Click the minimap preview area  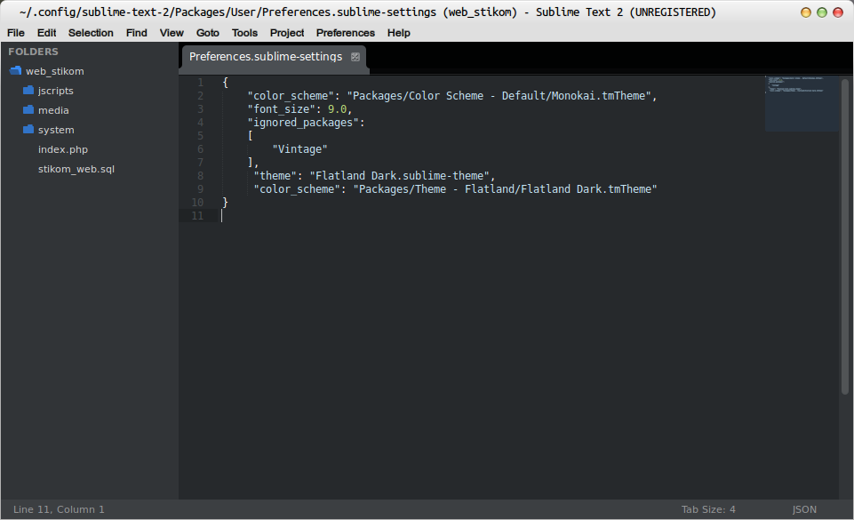point(801,102)
